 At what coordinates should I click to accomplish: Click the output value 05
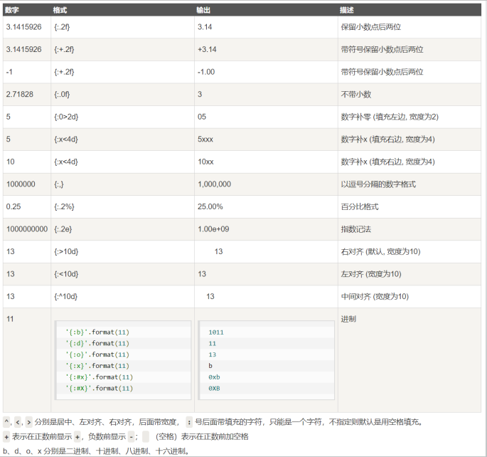202,117
